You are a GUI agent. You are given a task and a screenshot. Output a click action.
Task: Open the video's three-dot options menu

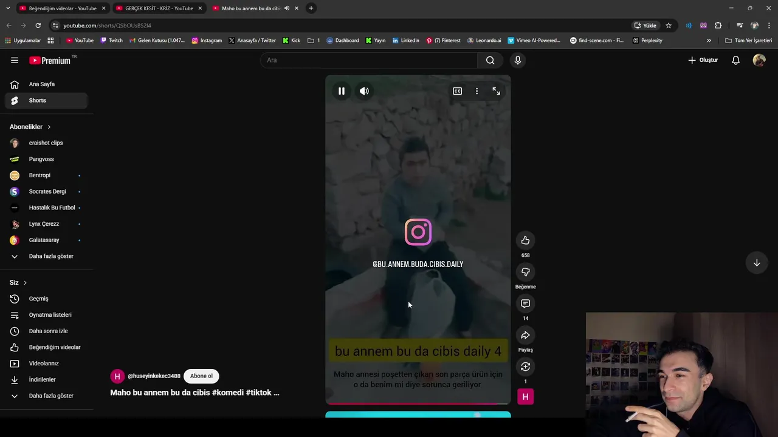click(x=477, y=91)
